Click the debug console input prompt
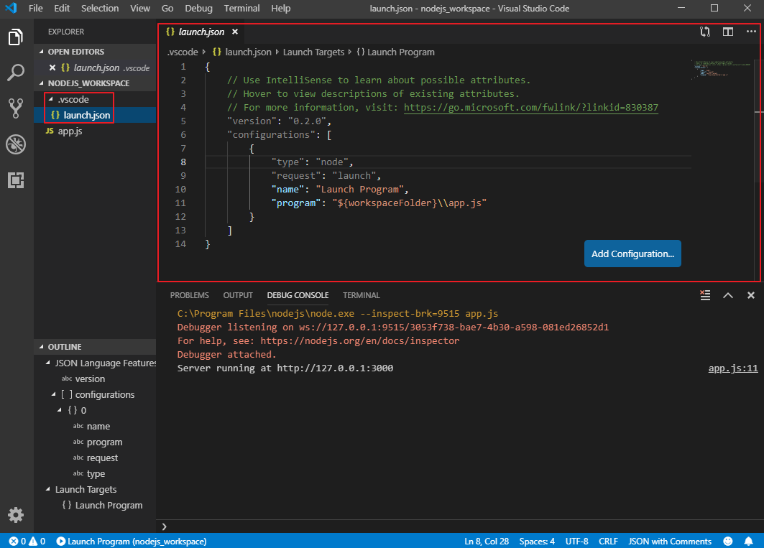 pyautogui.click(x=458, y=526)
